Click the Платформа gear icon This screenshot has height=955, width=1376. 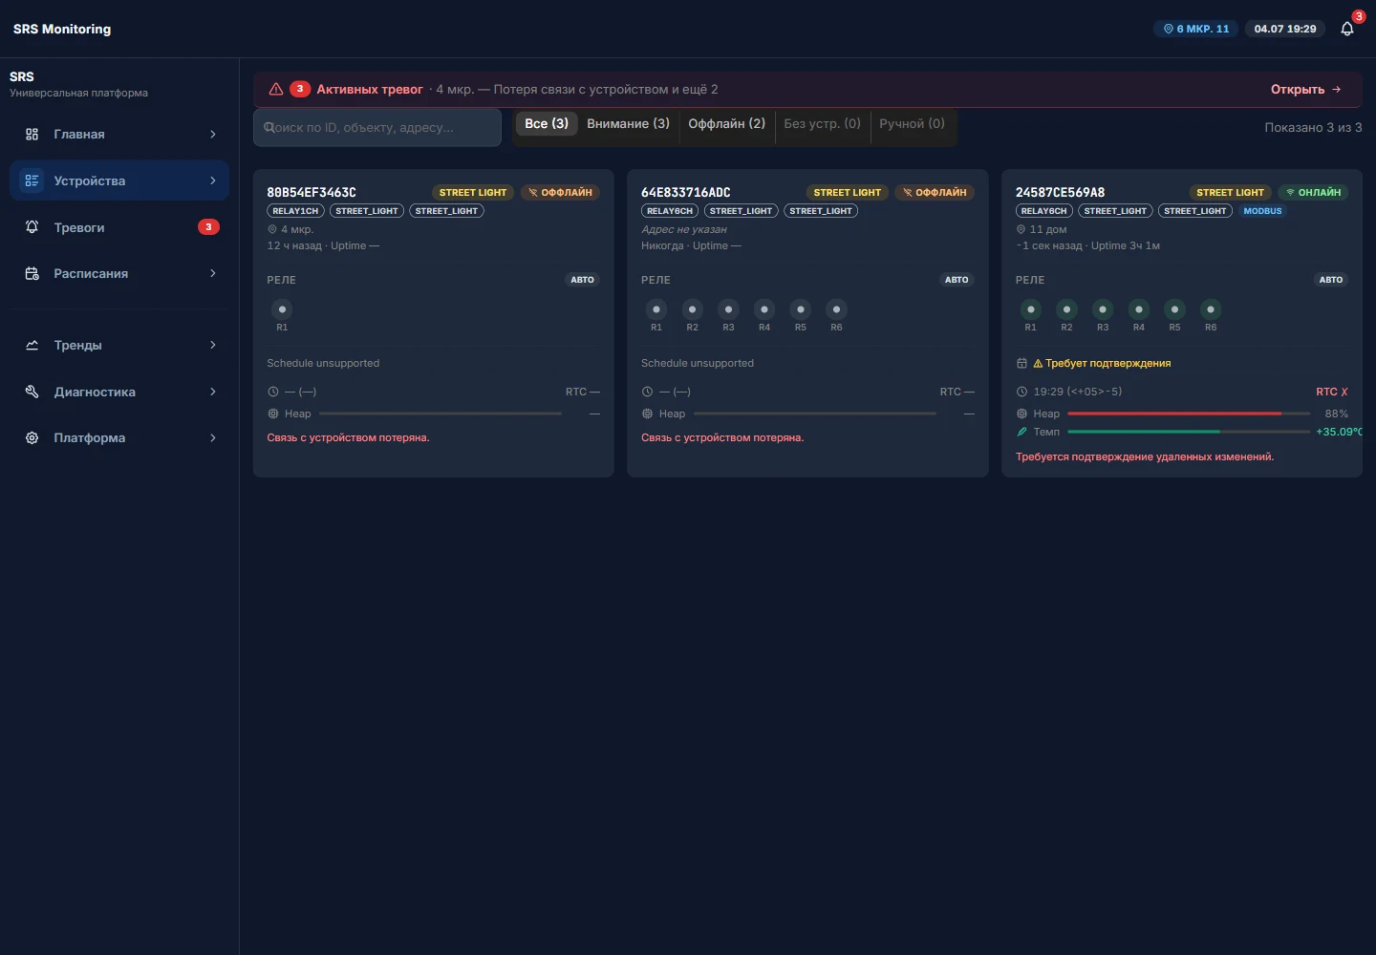click(32, 438)
